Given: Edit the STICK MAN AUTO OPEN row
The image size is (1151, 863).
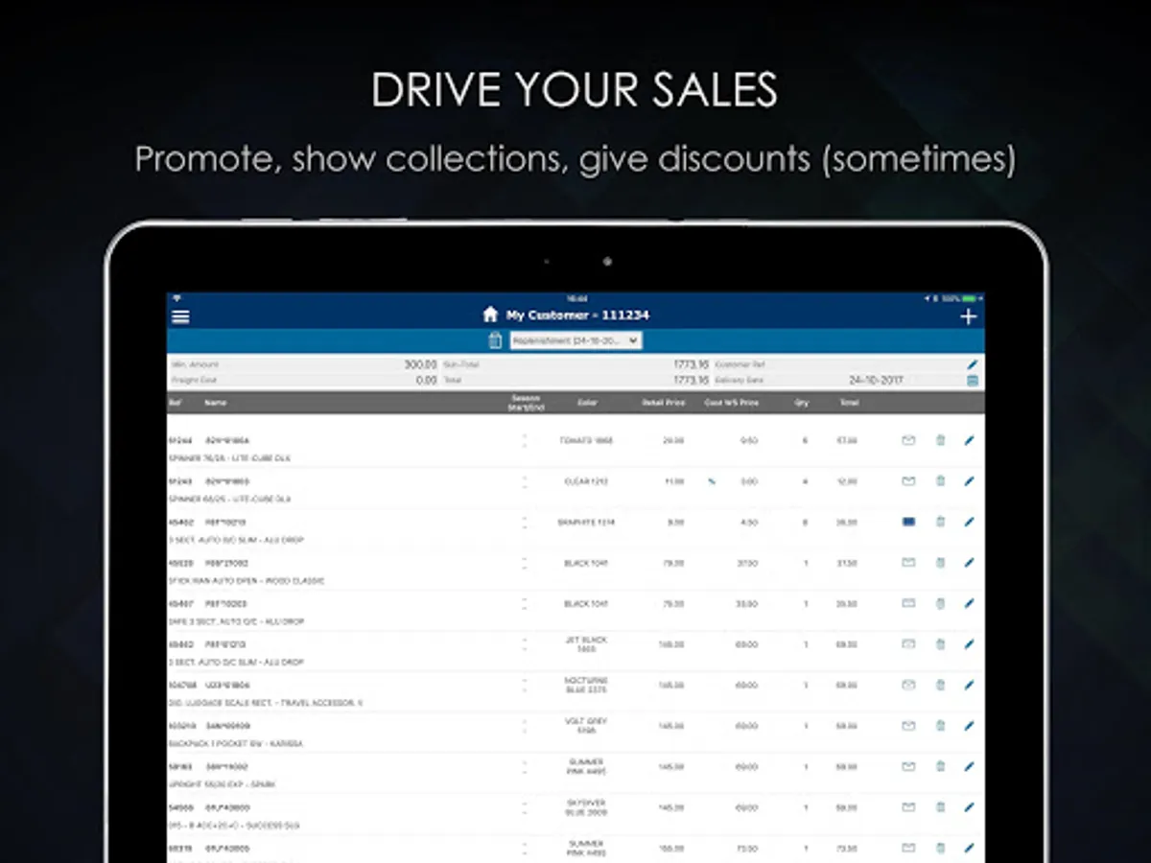Looking at the screenshot, I should coord(969,563).
